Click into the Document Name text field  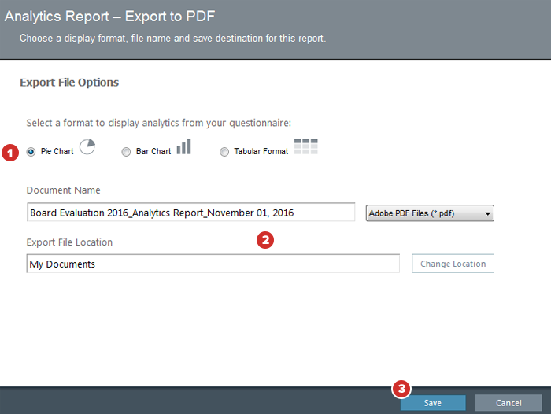[190, 213]
